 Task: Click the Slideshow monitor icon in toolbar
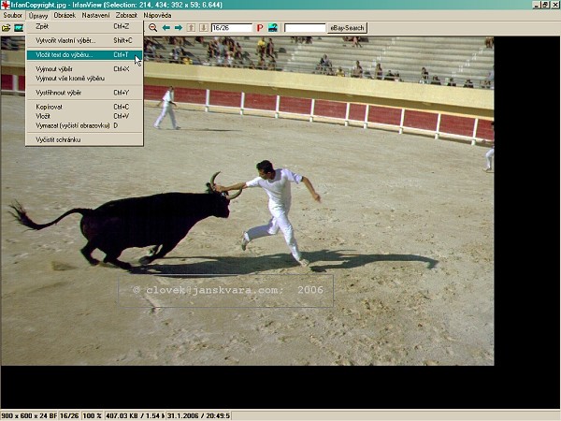click(18, 28)
